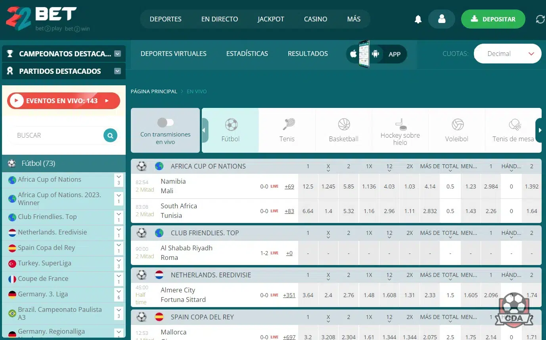Image resolution: width=546 pixels, height=340 pixels.
Task: Open the user account icon
Action: [442, 19]
